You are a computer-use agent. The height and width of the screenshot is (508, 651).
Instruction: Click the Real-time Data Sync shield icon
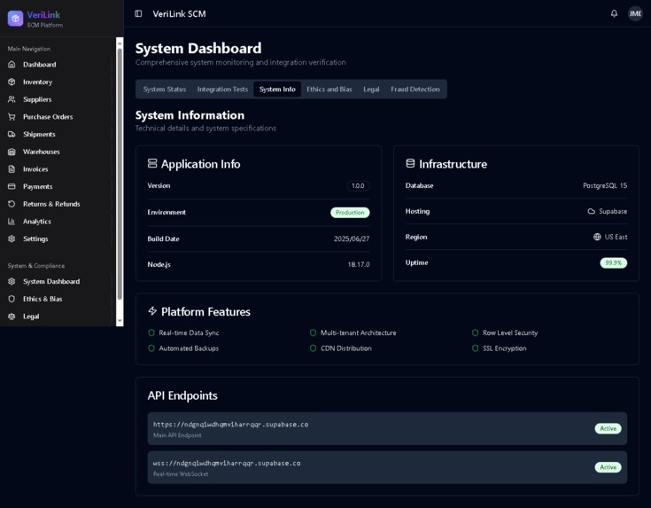pyautogui.click(x=151, y=332)
